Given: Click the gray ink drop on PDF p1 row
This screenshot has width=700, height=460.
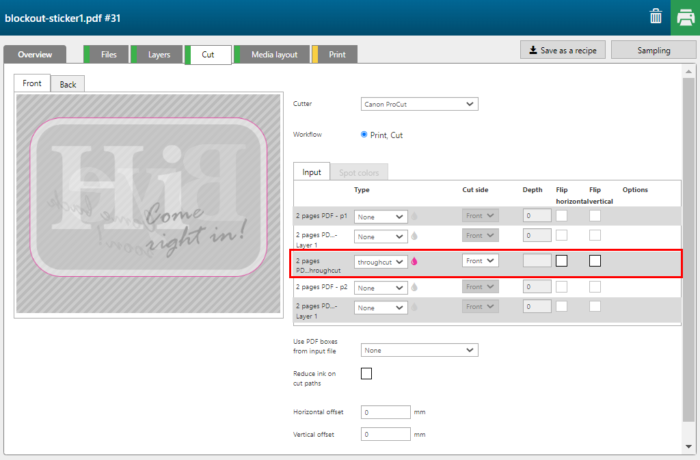Looking at the screenshot, I should click(414, 216).
